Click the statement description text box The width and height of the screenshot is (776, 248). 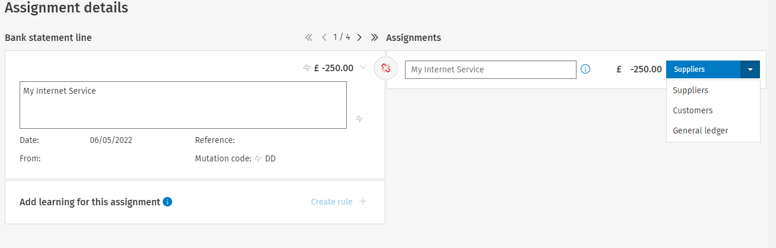183,105
